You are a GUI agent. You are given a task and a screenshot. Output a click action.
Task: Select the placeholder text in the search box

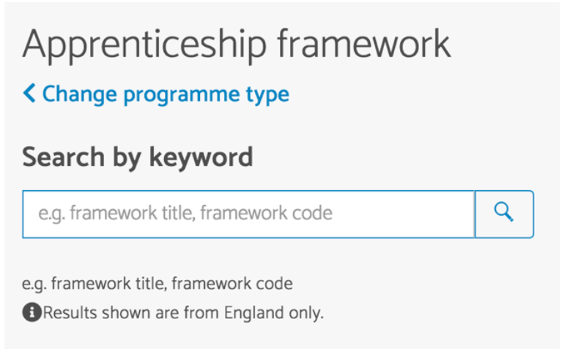(x=185, y=213)
